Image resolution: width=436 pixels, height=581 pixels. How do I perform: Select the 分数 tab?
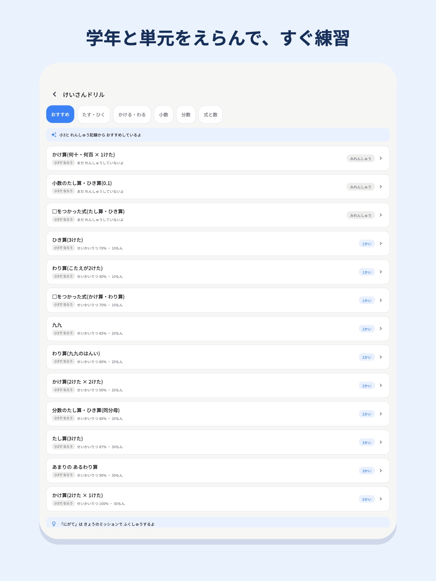(x=186, y=115)
